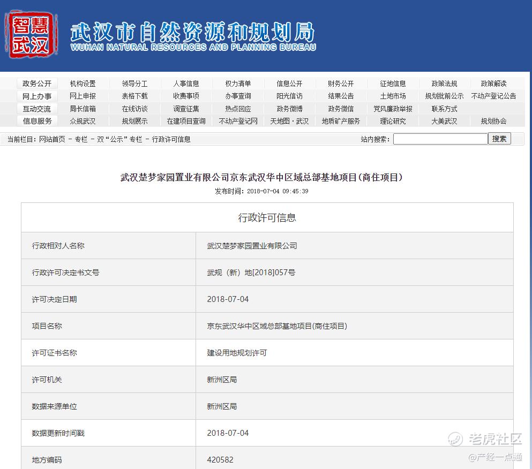Select the 许可决定日期 value 2018-07-04

coord(228,299)
